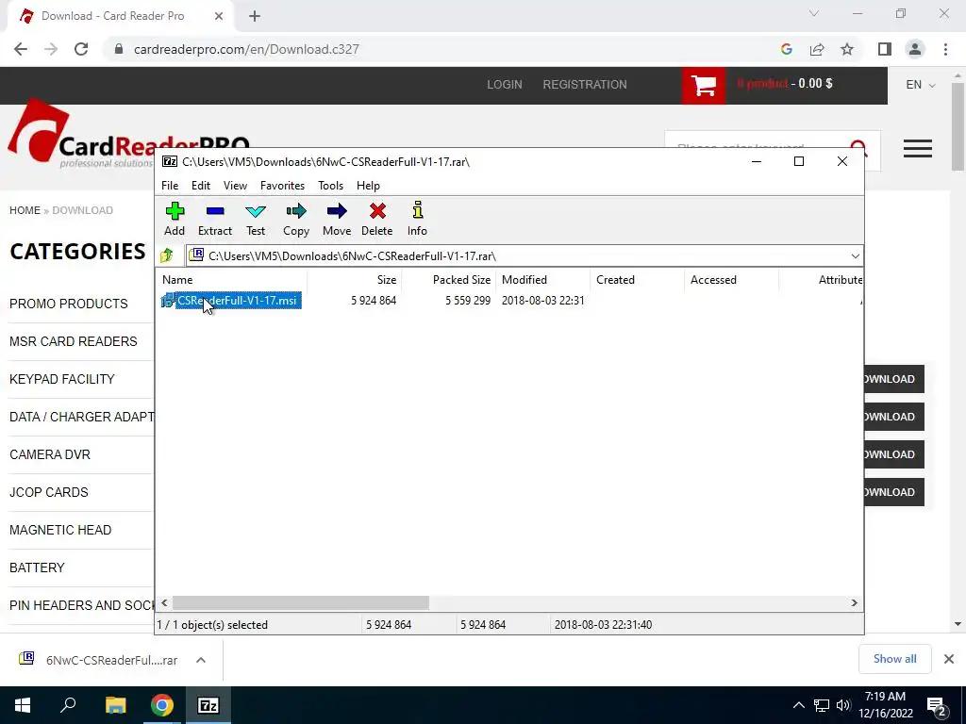Expand the download item options chevron

(201, 660)
